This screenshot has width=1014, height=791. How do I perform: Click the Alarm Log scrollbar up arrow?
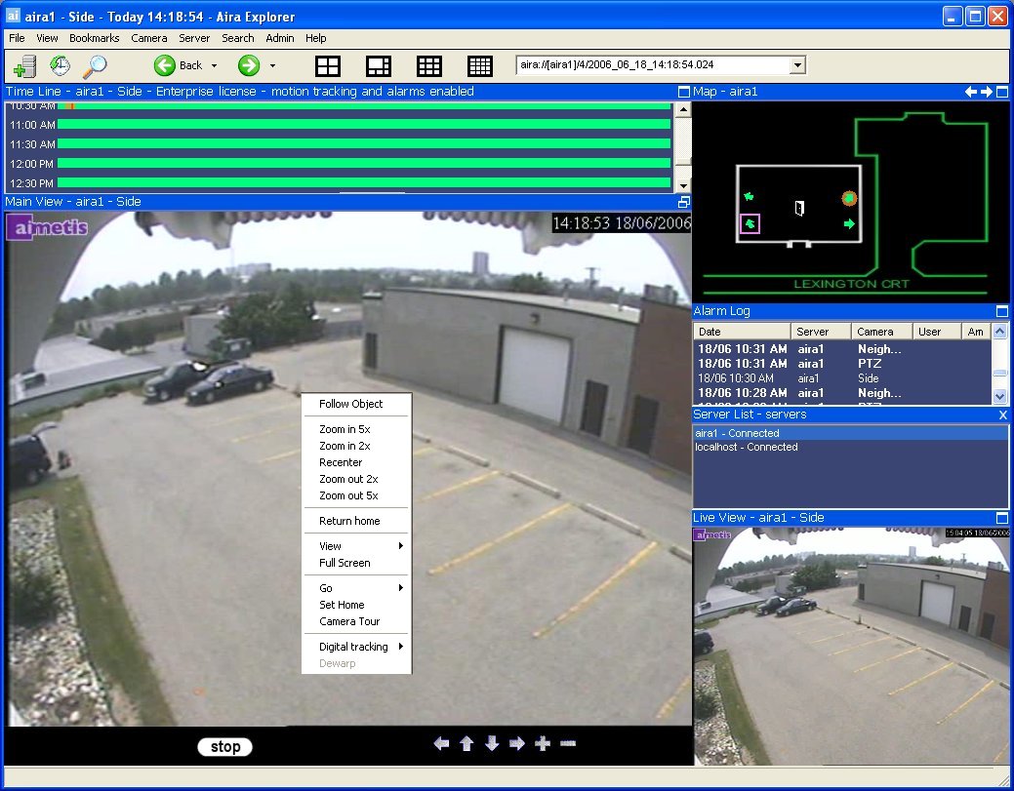999,333
